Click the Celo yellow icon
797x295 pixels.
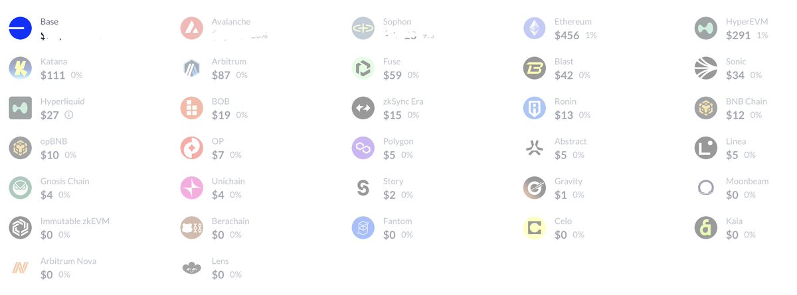click(x=535, y=227)
